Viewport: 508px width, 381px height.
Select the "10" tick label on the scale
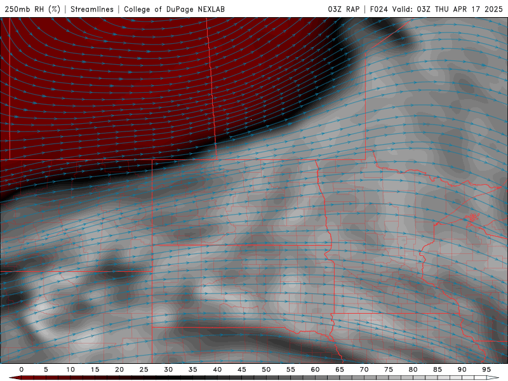(70, 370)
